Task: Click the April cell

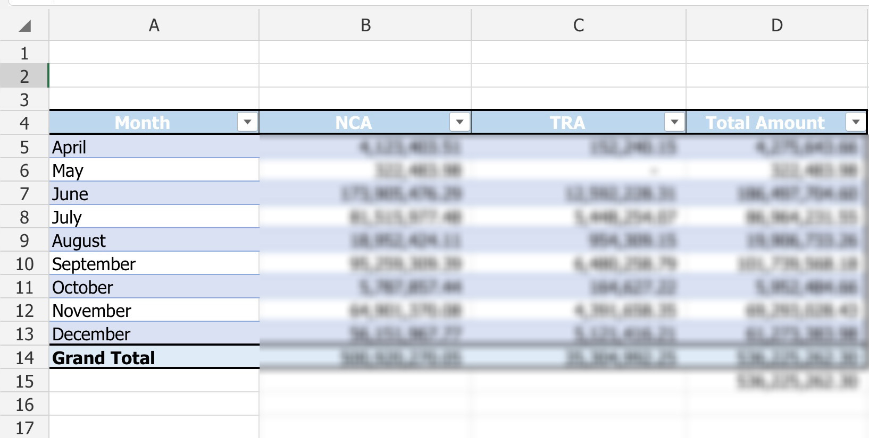Action: coord(154,147)
